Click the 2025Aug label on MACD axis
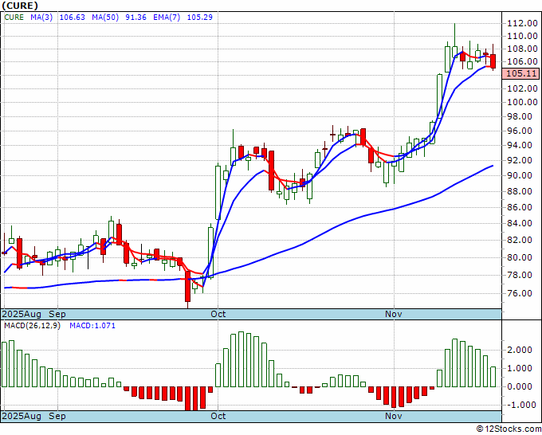This screenshot has width=542, height=435. click(22, 416)
